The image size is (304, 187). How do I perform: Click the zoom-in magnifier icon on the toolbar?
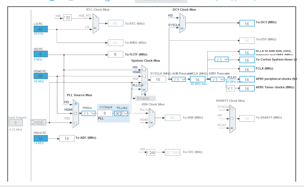pos(215,1)
